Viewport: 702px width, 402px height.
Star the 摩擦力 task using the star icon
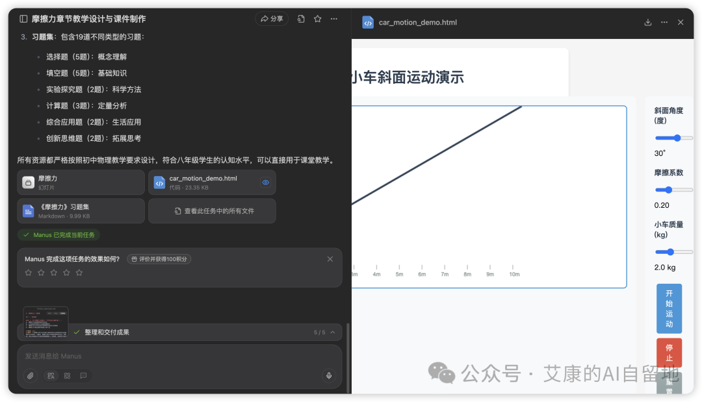coord(317,18)
